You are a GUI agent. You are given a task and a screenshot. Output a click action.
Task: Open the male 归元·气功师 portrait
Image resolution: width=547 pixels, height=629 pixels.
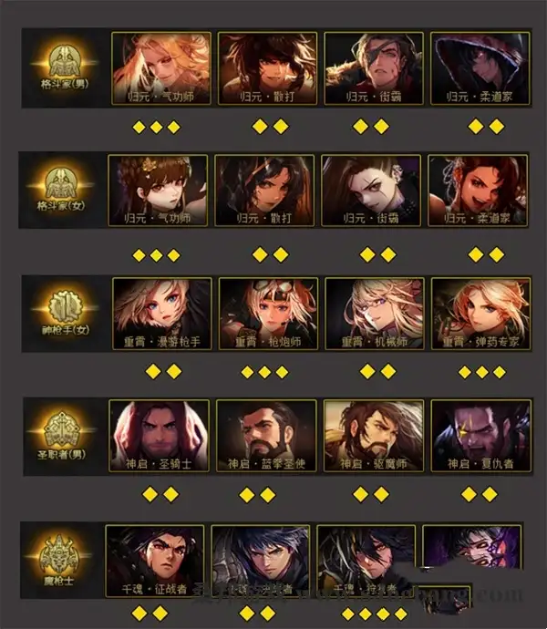pos(161,68)
